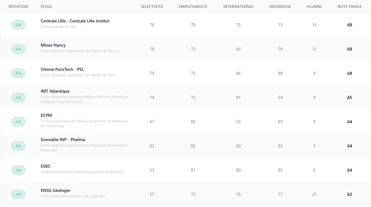This screenshot has height=207, width=371.
Task: Open Centrale Lille - Centrale Lille Institut school name
Action: [75, 21]
